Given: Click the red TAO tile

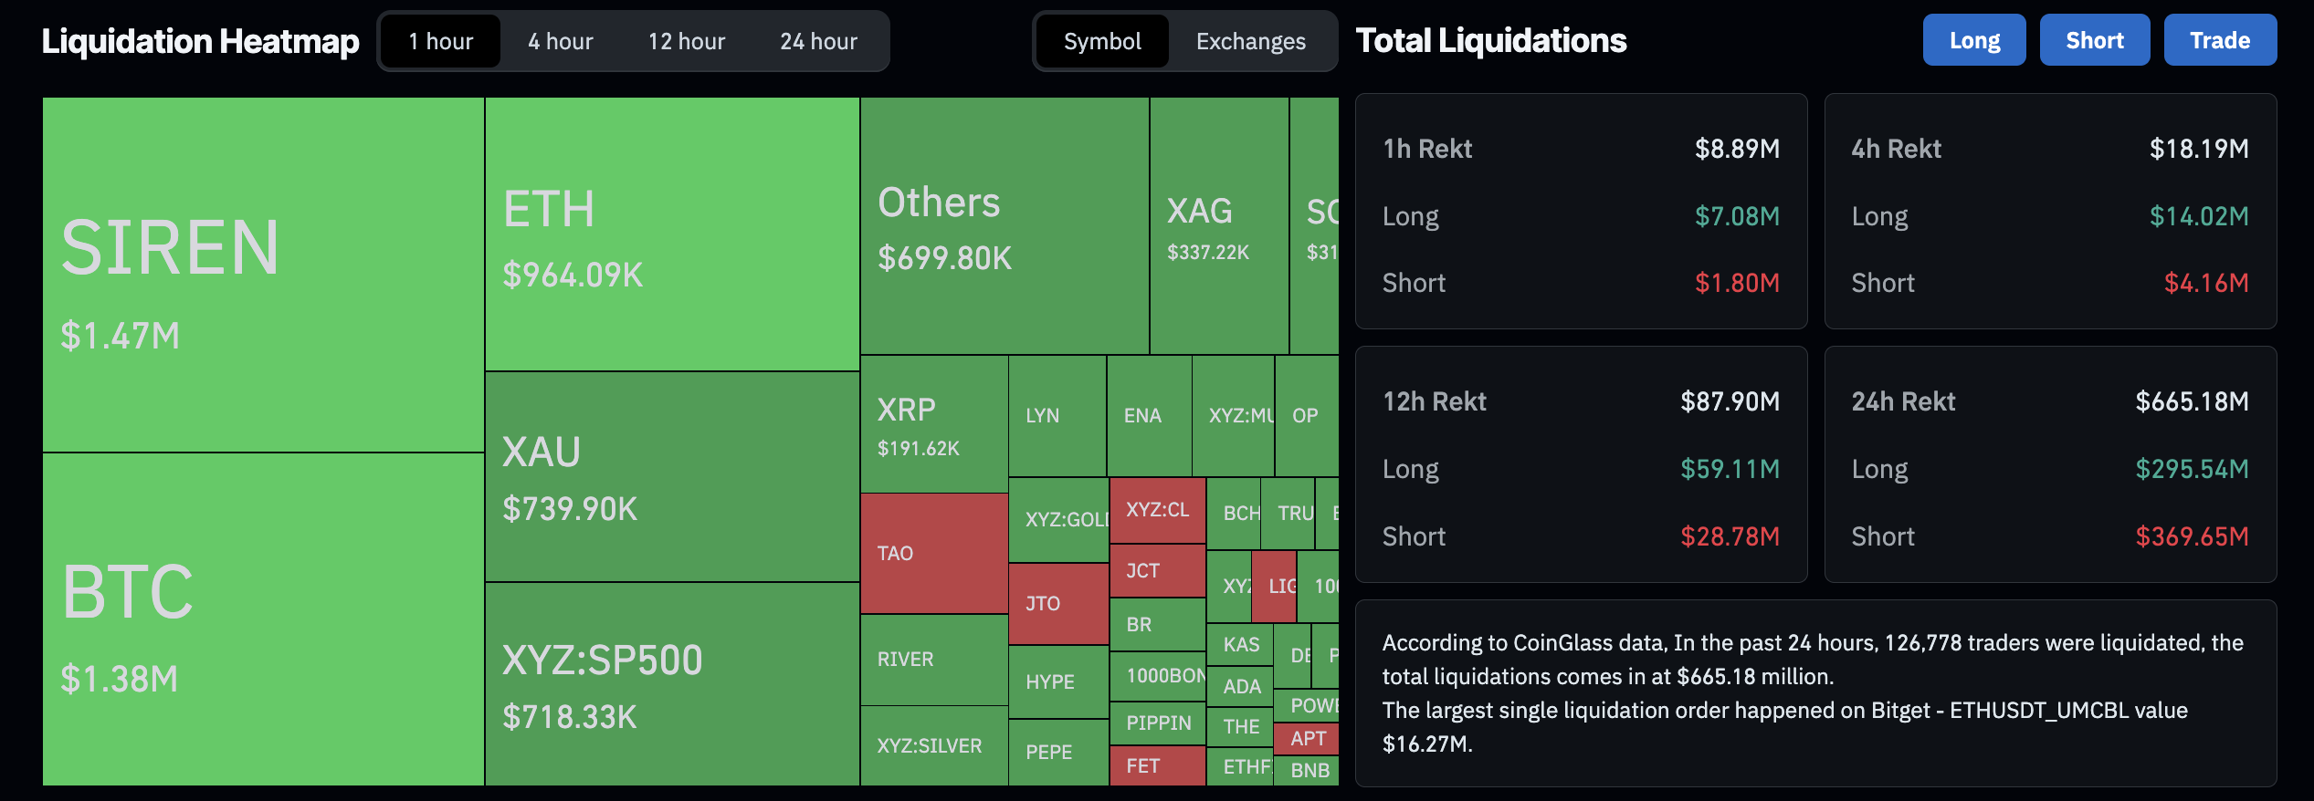Looking at the screenshot, I should (934, 553).
